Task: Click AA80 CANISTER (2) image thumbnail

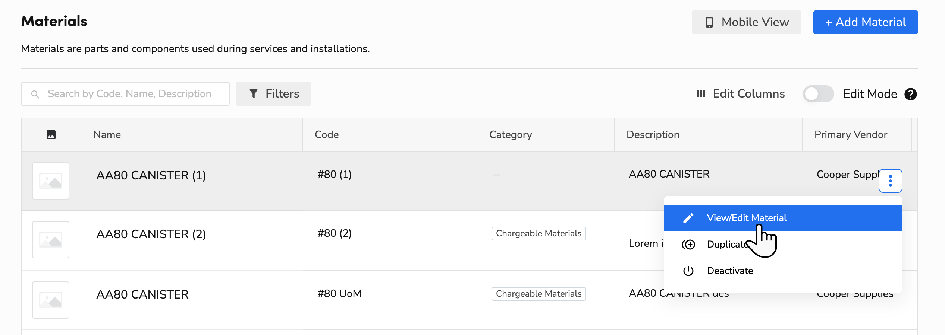Action: pyautogui.click(x=51, y=240)
